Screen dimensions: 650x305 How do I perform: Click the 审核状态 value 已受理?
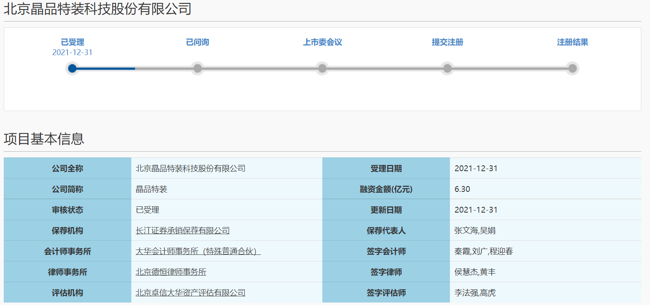(x=147, y=210)
